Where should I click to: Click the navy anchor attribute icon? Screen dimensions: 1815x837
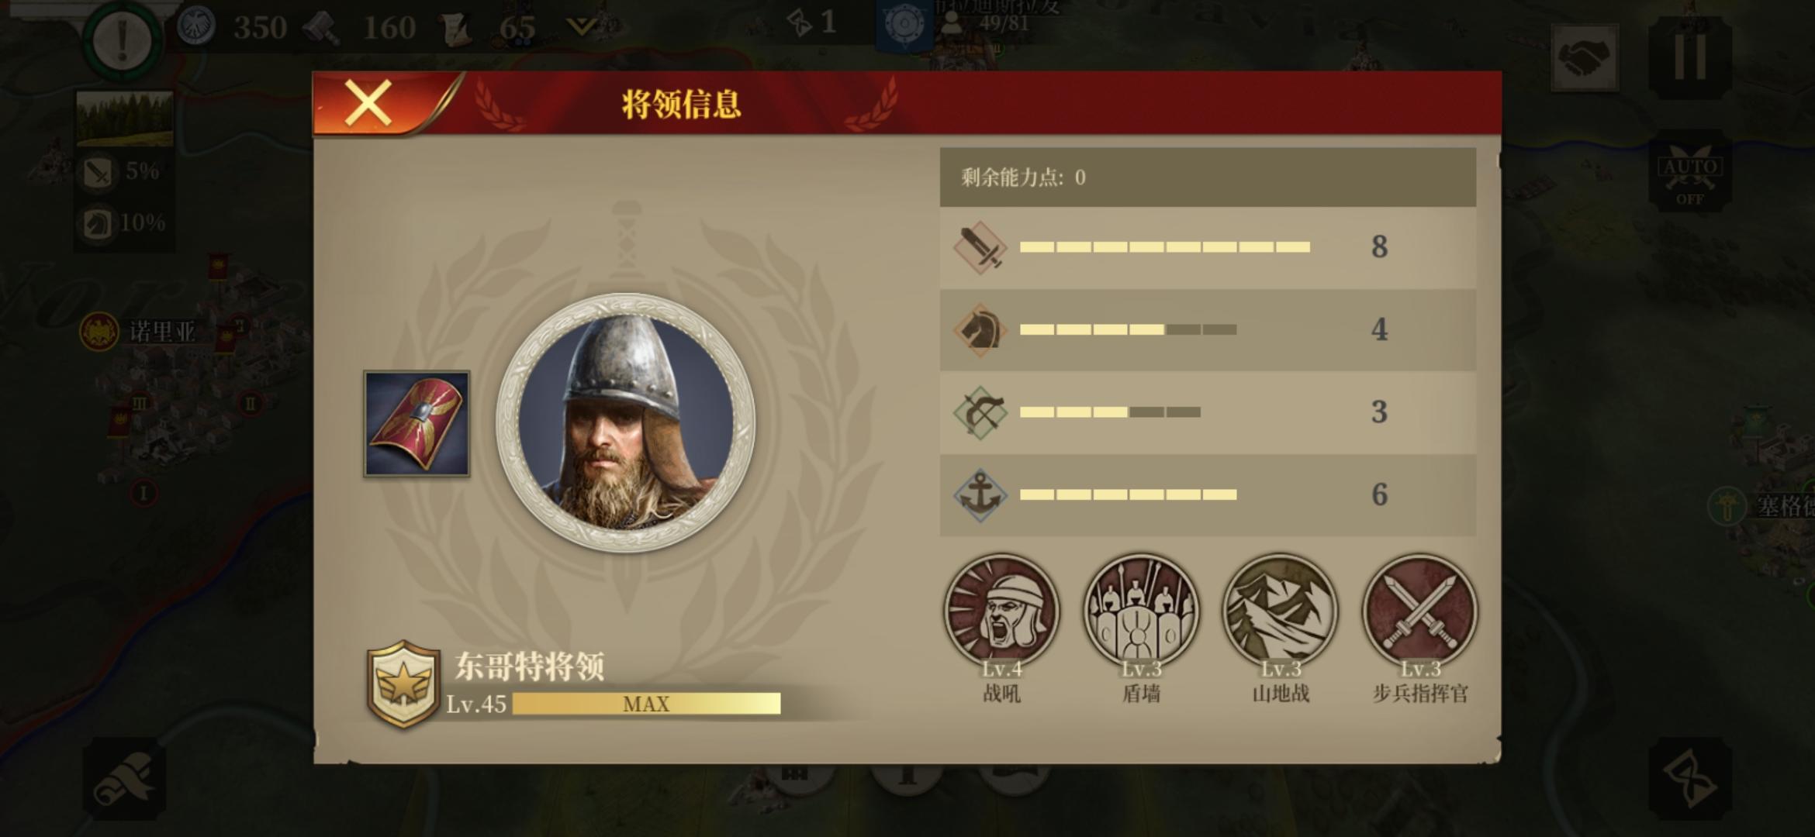[x=980, y=494]
